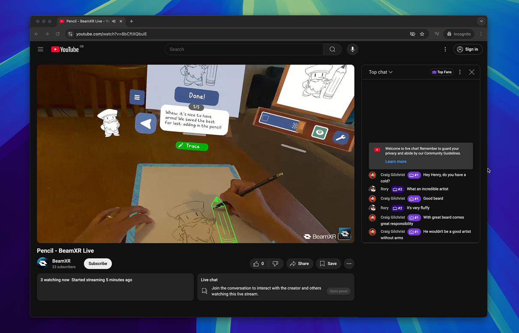Click the disabled Open panel button
Screen dimensions: 519x333
(338, 291)
